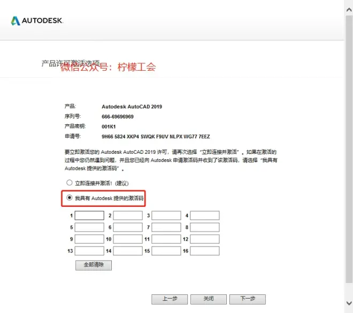The image size is (353, 313).
Task: Click the 全部清除 button
Action: tap(94, 265)
